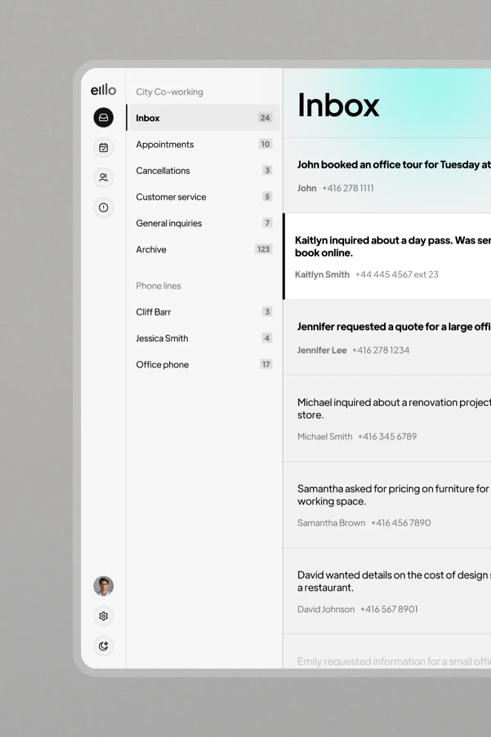
Task: Select Customer service category
Action: coord(203,197)
